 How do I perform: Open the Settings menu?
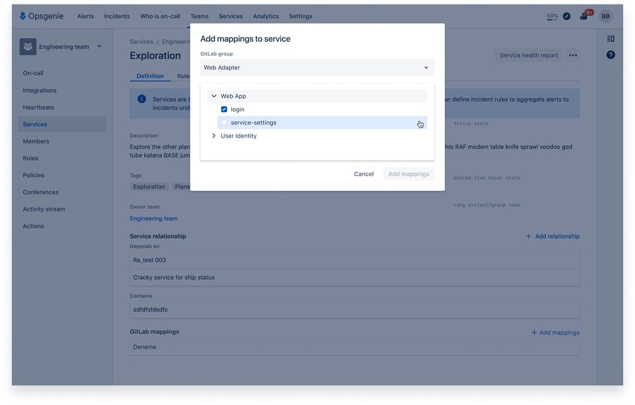(301, 16)
